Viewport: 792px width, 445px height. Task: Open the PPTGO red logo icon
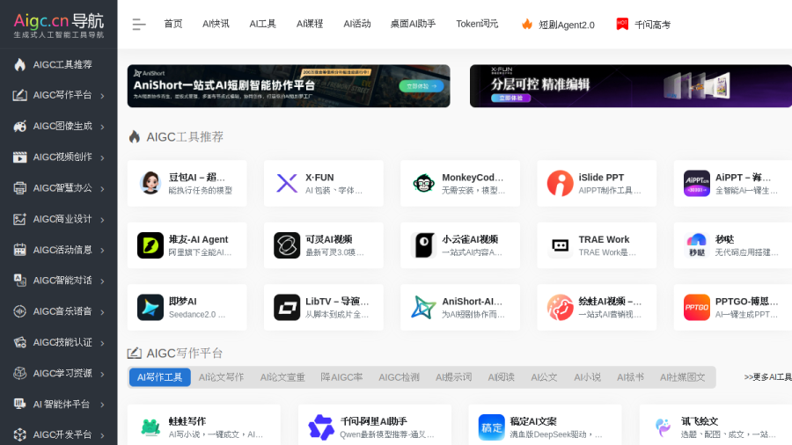click(x=697, y=307)
